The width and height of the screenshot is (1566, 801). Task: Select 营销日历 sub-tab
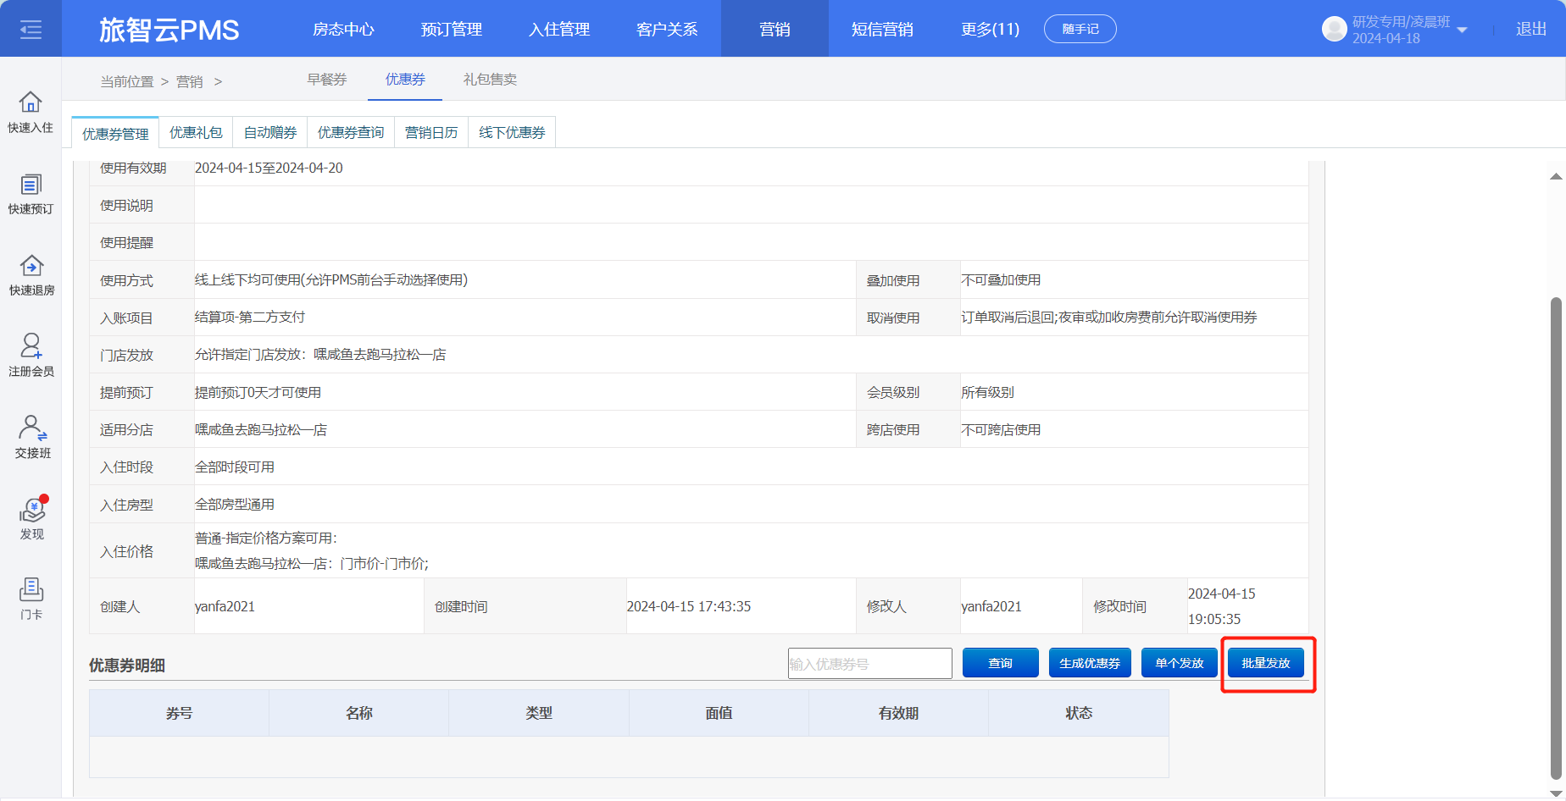click(x=431, y=132)
